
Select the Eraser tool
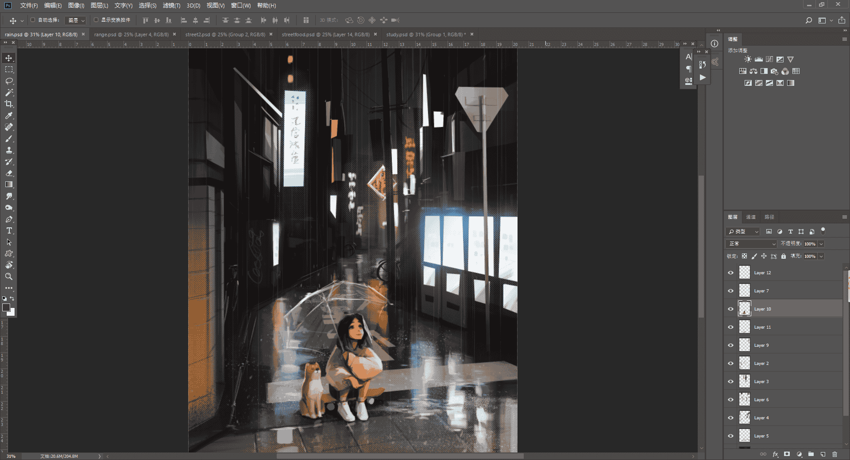[x=9, y=173]
